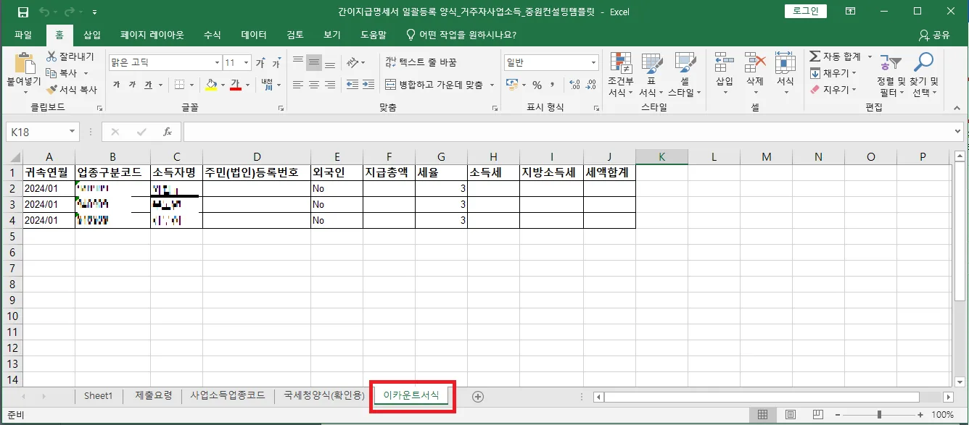The width and height of the screenshot is (969, 425).
Task: Click the Insert Function fx icon
Action: [x=167, y=132]
